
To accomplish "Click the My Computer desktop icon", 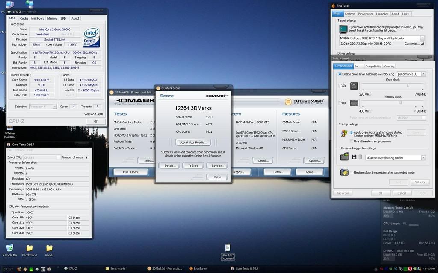I will pyautogui.click(x=9, y=4).
